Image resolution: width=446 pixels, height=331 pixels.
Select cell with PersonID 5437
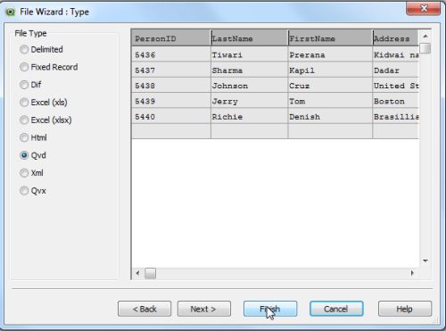click(x=171, y=70)
